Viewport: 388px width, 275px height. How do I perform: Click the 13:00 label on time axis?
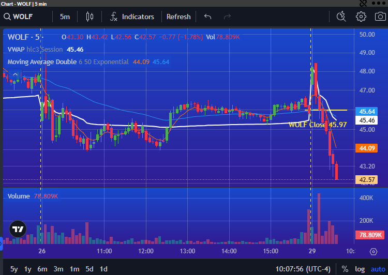187,251
